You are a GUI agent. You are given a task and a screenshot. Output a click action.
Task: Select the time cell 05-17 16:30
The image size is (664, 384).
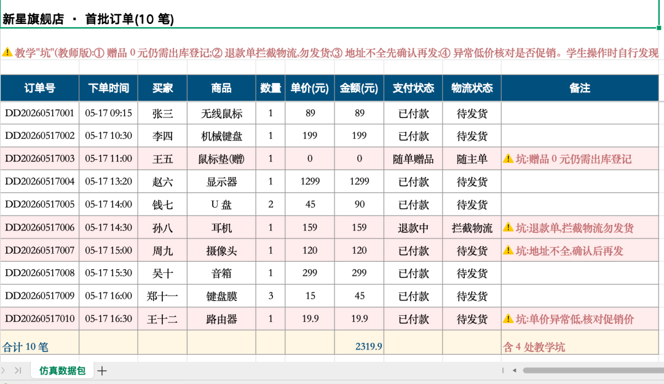pyautogui.click(x=108, y=318)
